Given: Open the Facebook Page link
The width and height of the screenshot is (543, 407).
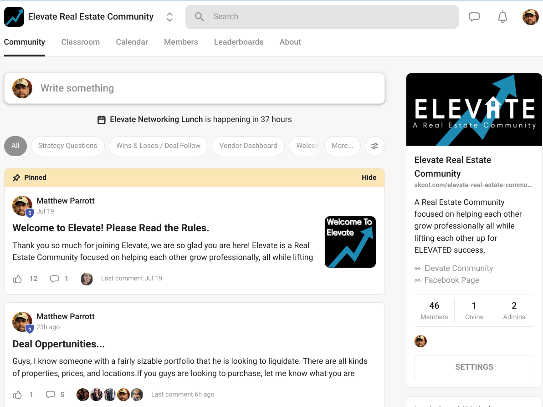Looking at the screenshot, I should pos(451,280).
